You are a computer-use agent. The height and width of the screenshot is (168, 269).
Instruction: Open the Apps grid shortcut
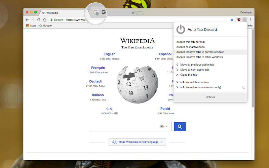pyautogui.click(x=31, y=26)
